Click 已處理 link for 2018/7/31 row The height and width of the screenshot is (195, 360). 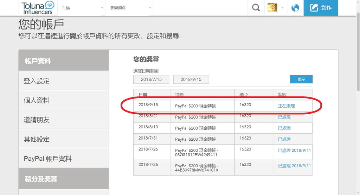tap(284, 139)
